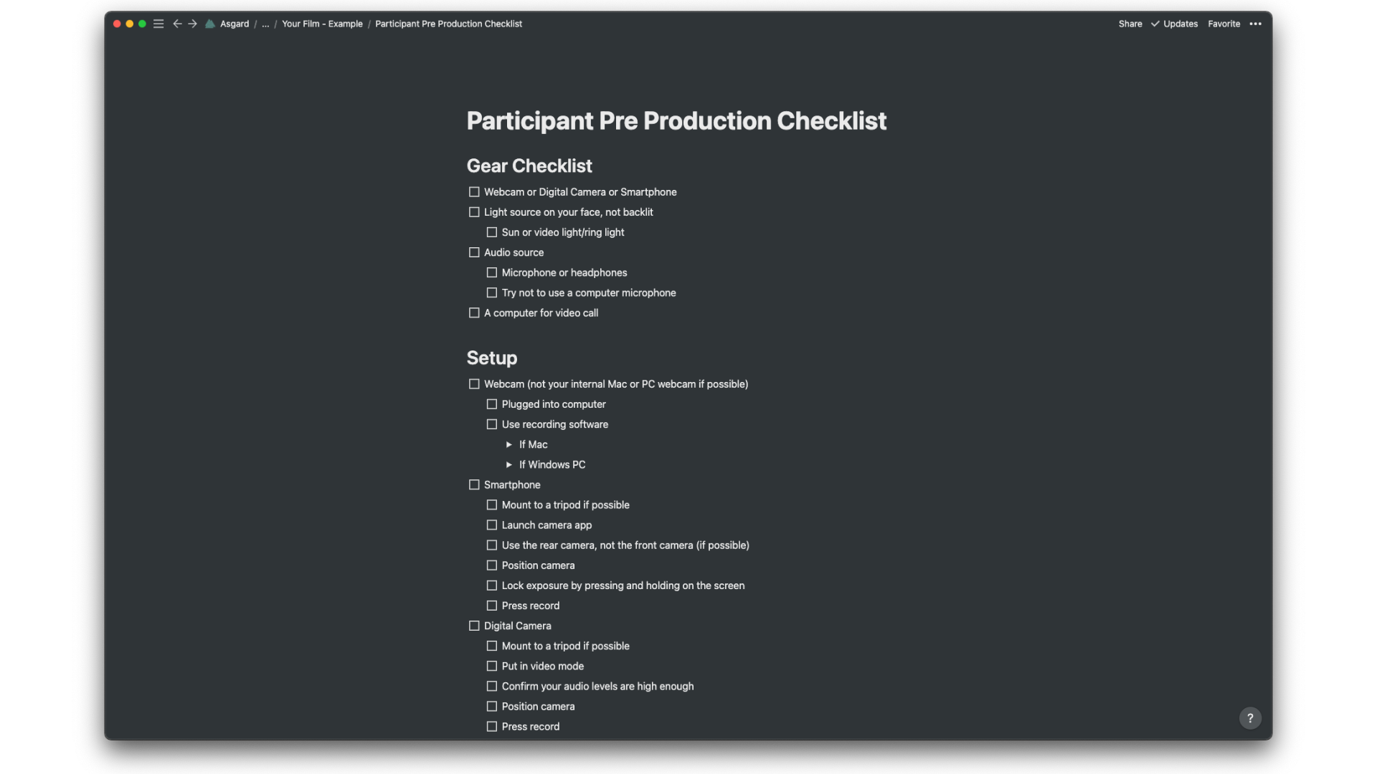Viewport: 1377px width, 774px height.
Task: Expand the If Mac disclosure triangle
Action: tap(509, 444)
